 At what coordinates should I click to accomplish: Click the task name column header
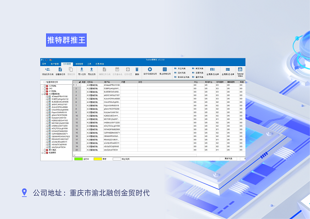(95, 82)
